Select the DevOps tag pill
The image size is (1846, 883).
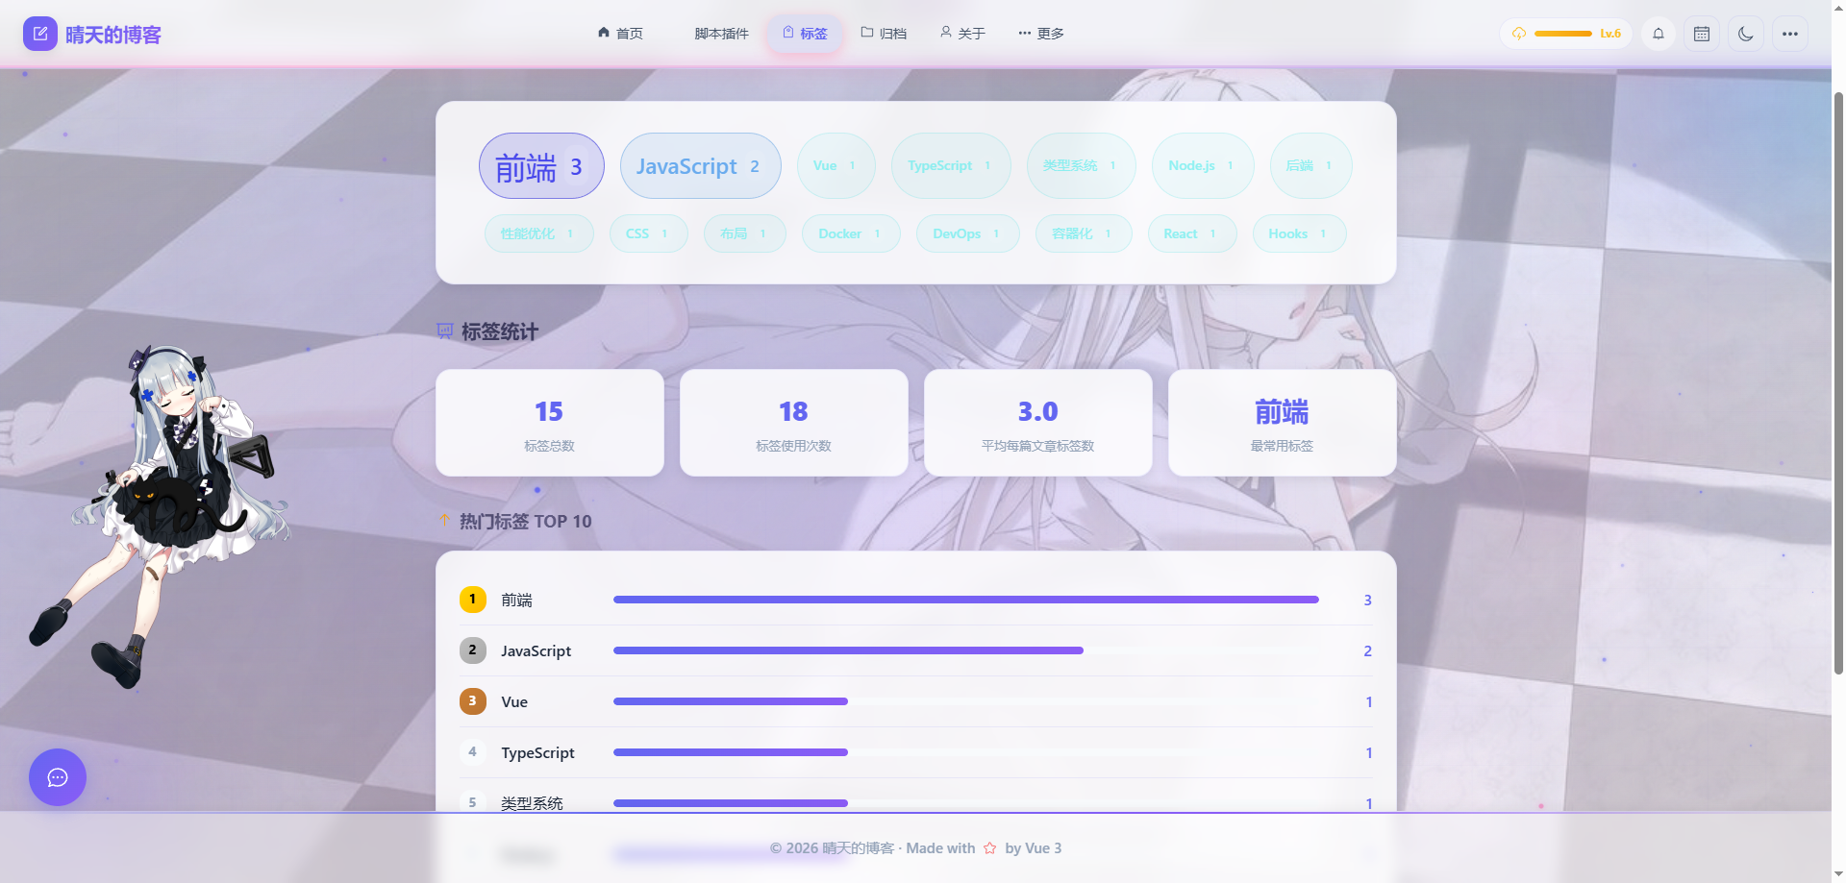click(968, 233)
